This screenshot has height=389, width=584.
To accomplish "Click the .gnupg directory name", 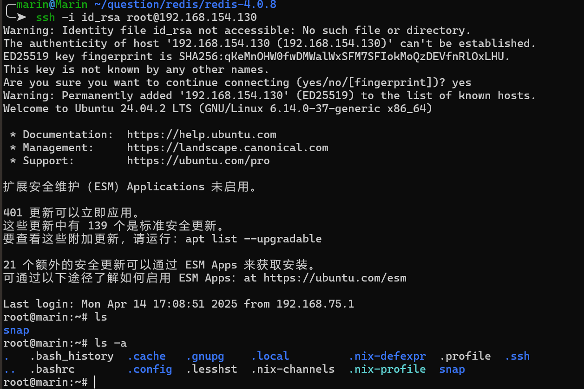I will (205, 356).
